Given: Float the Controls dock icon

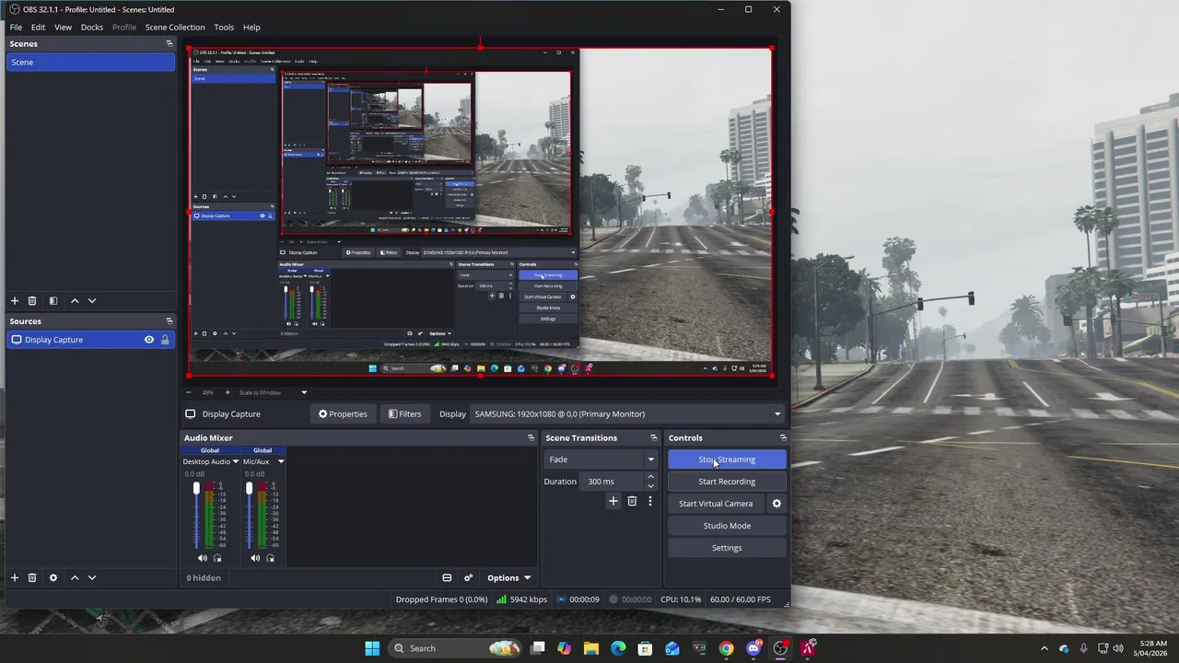Looking at the screenshot, I should [x=783, y=437].
